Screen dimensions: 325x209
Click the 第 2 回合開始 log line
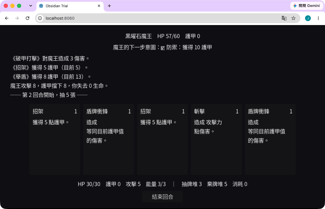49,95
